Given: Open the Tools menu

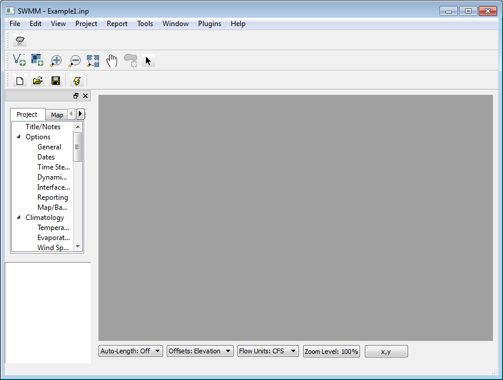Looking at the screenshot, I should [145, 24].
